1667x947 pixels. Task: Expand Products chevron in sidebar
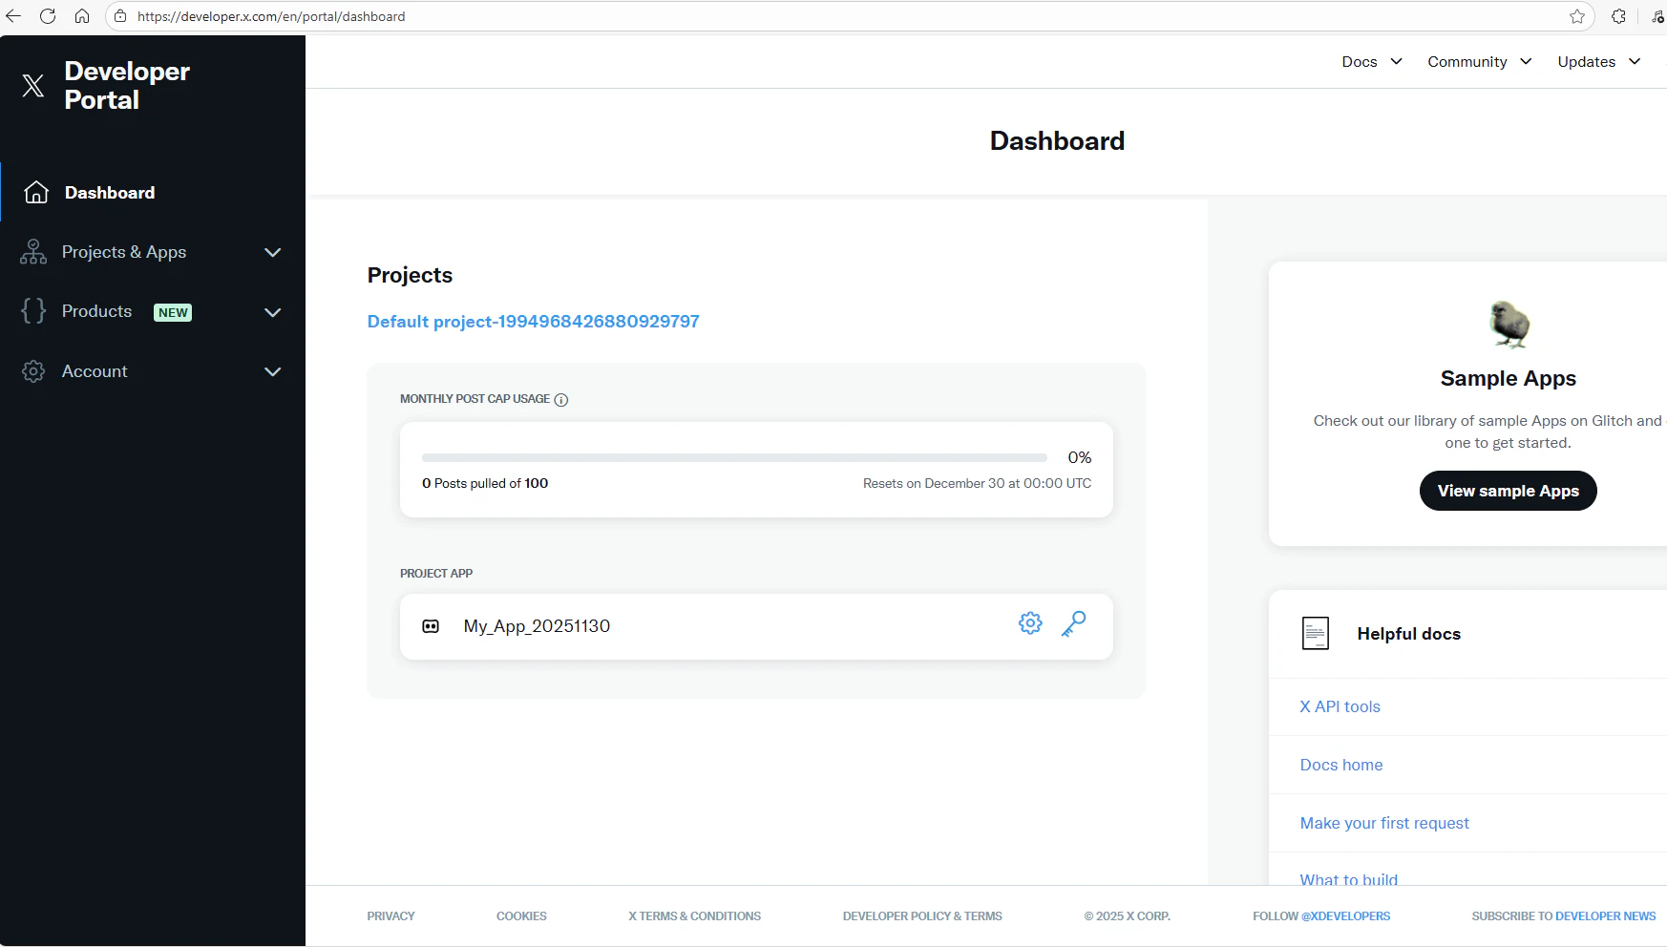pyautogui.click(x=273, y=312)
